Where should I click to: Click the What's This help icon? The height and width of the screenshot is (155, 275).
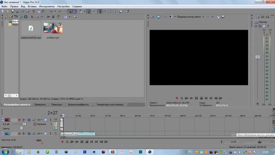pos(128,12)
